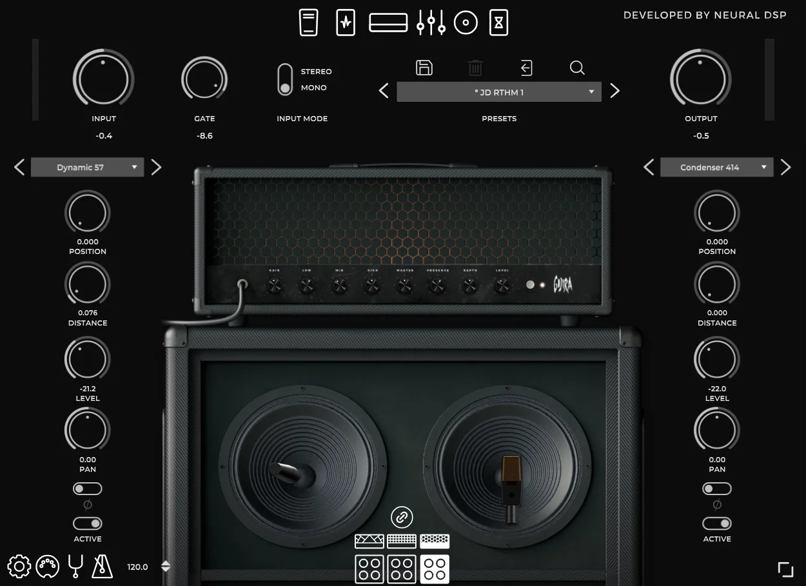Open the Dynamic 57 microphone dropdown
806x586 pixels.
tap(88, 167)
